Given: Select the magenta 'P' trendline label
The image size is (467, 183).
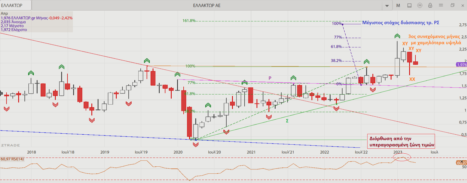Looking at the screenshot, I should point(270,78).
